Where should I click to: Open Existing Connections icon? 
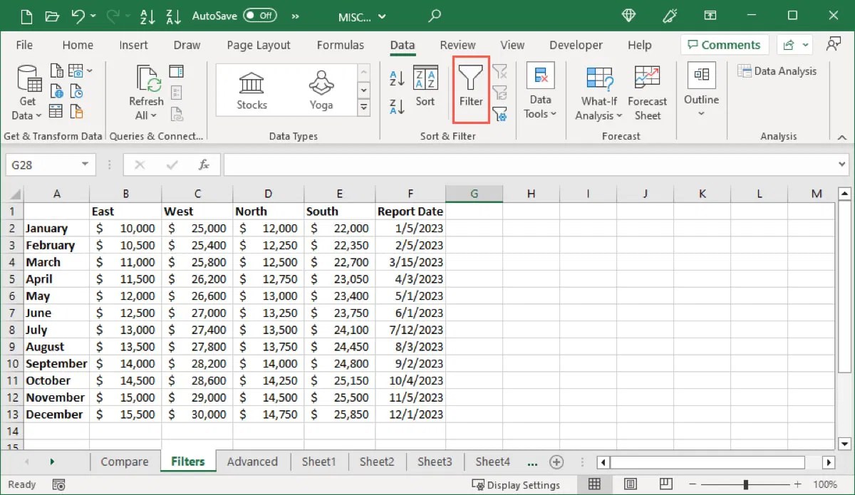76,112
